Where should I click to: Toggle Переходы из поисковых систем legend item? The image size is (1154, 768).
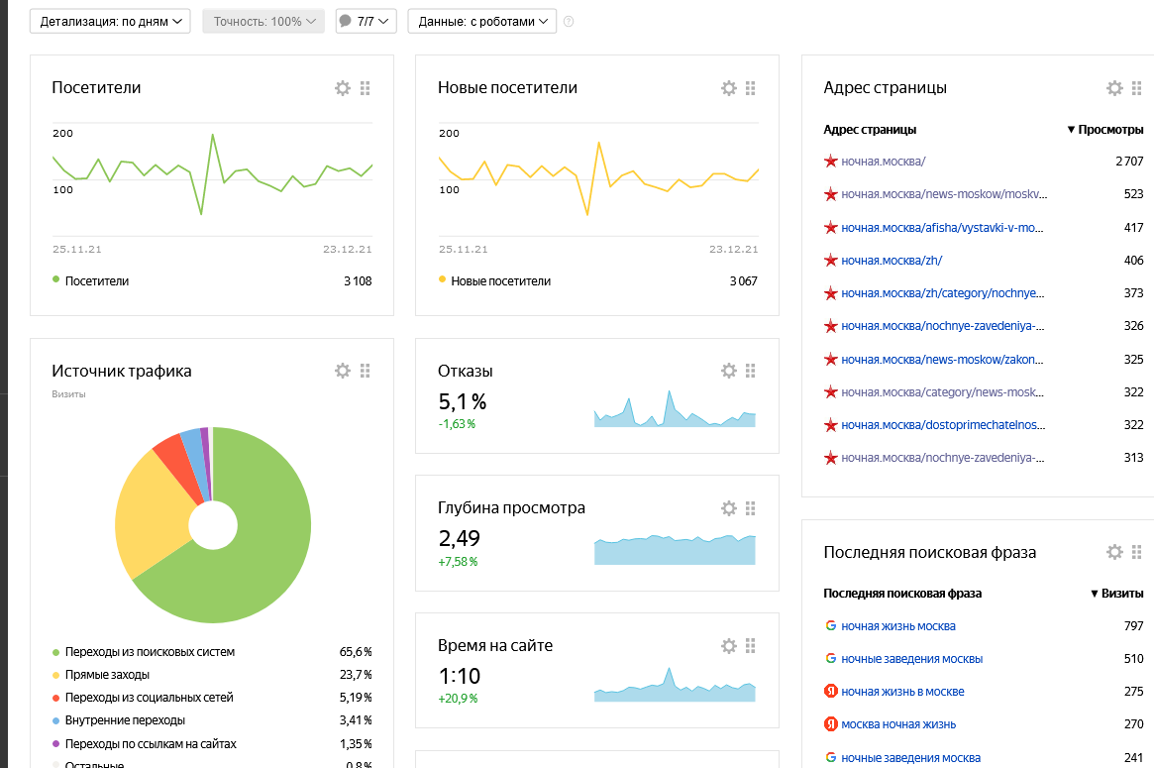pos(144,652)
